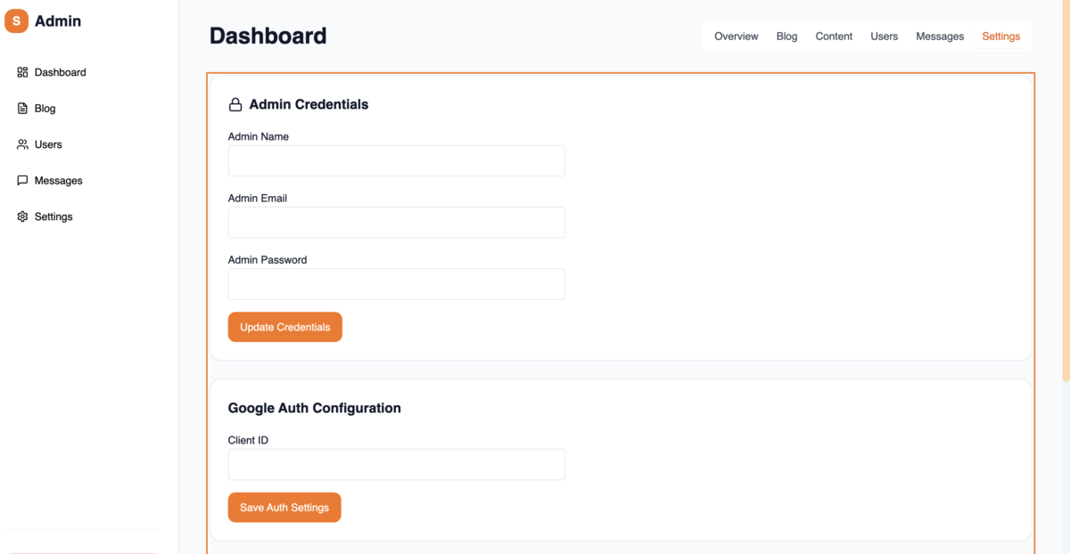1070x554 pixels.
Task: Select the Dashboard grid icon in sidebar
Action: pos(21,72)
